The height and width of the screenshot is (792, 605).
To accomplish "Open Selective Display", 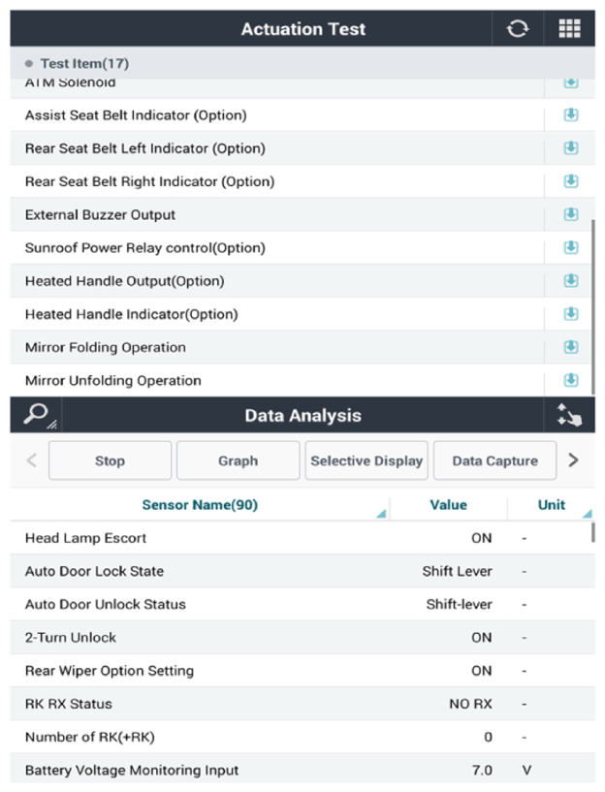I will pos(366,460).
